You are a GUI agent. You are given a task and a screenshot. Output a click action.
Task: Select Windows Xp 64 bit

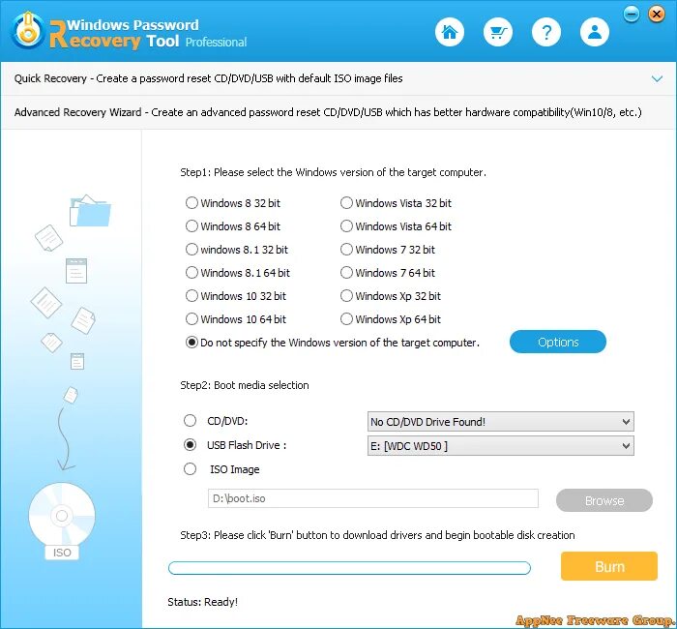tap(391, 319)
